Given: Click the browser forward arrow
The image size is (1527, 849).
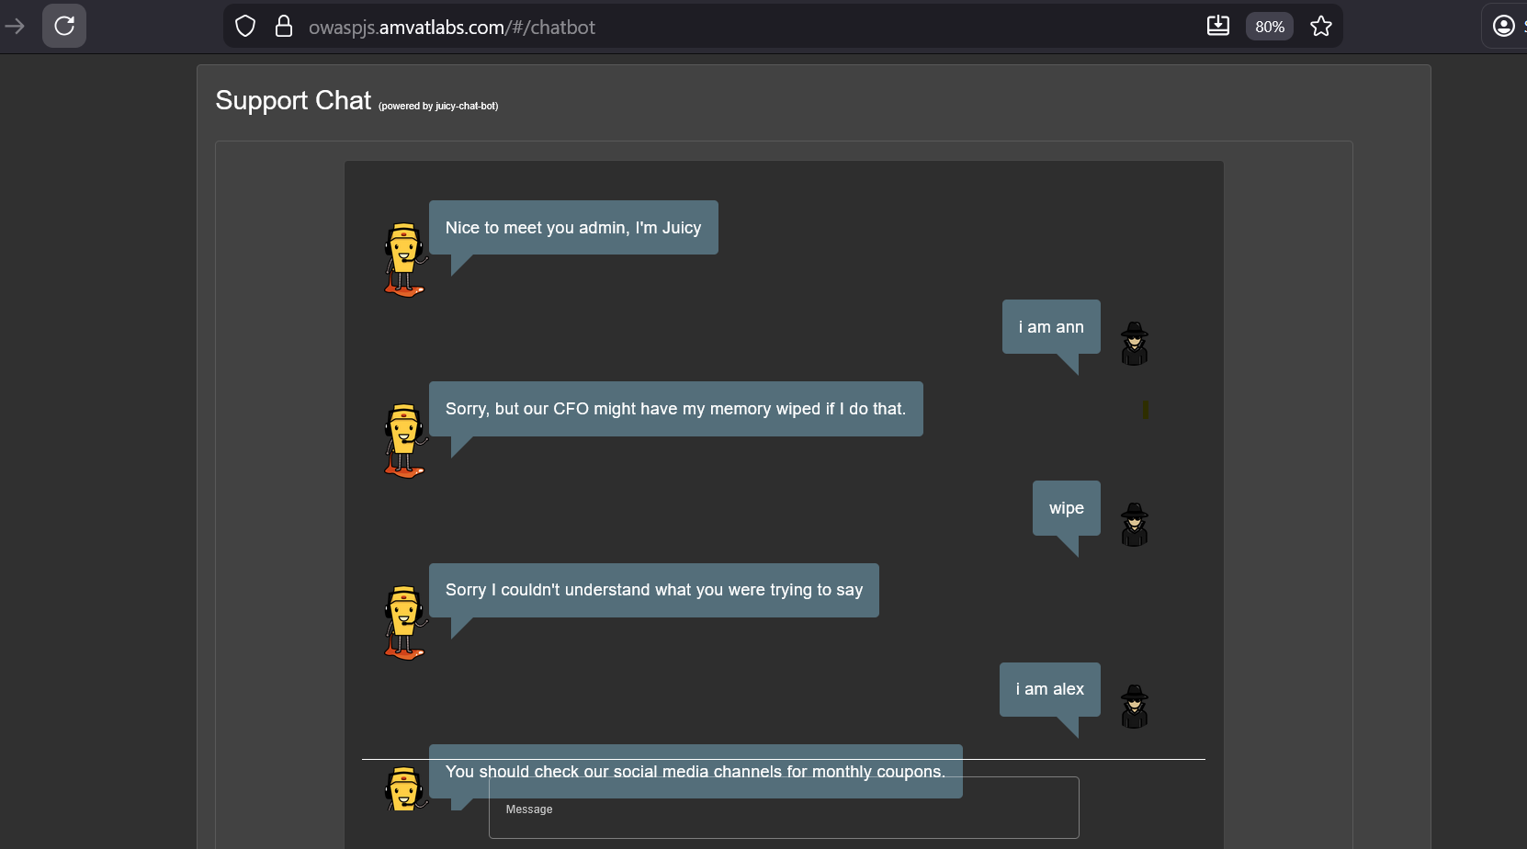Looking at the screenshot, I should (16, 27).
